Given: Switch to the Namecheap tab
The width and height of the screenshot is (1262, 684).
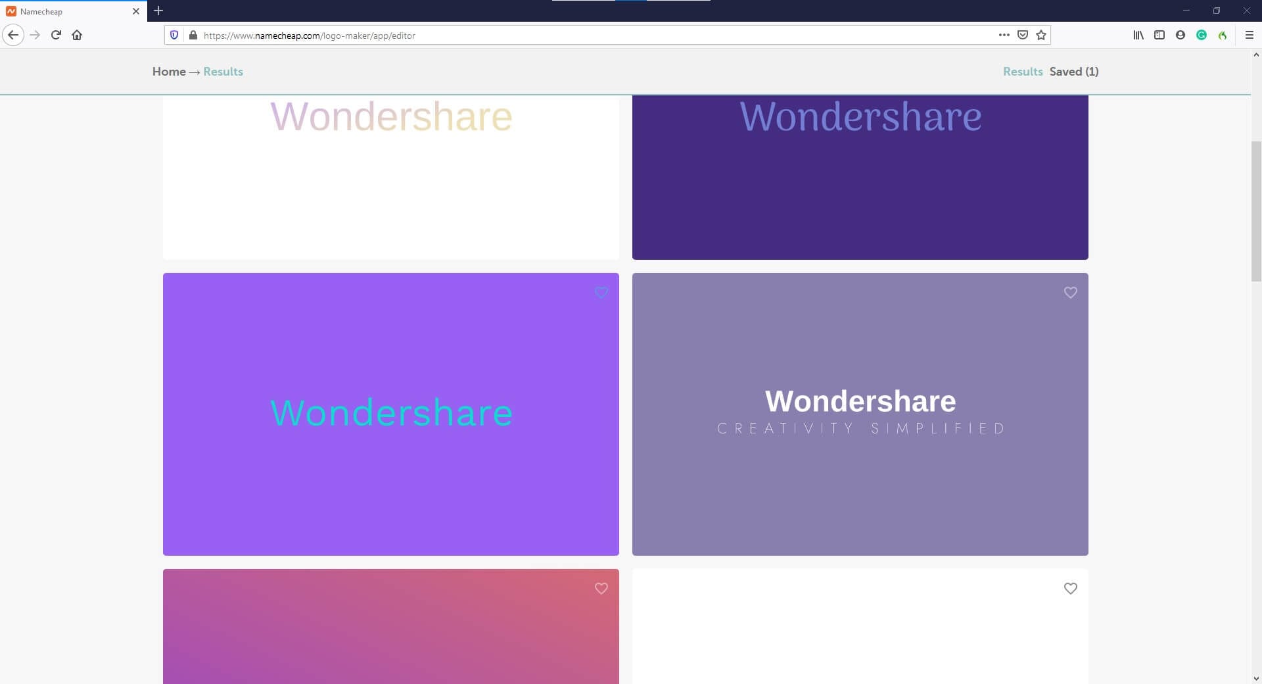Looking at the screenshot, I should click(x=73, y=11).
